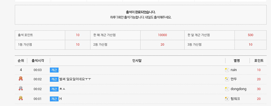
Task: Click the 출석시각 column header
Action: [38, 61]
